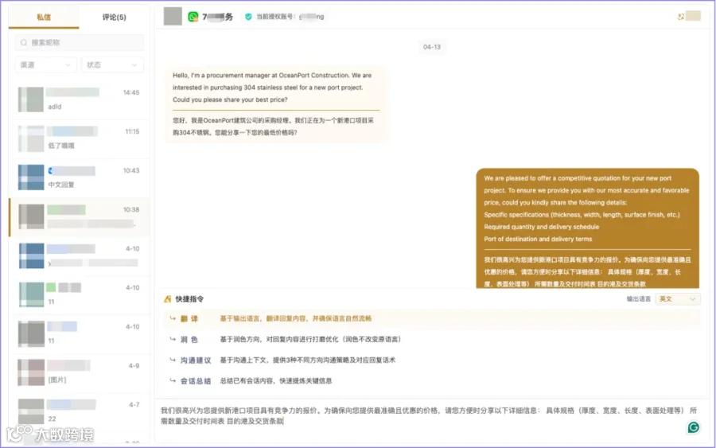
Task: Open the 渠道 filter dropdown
Action: click(x=45, y=64)
